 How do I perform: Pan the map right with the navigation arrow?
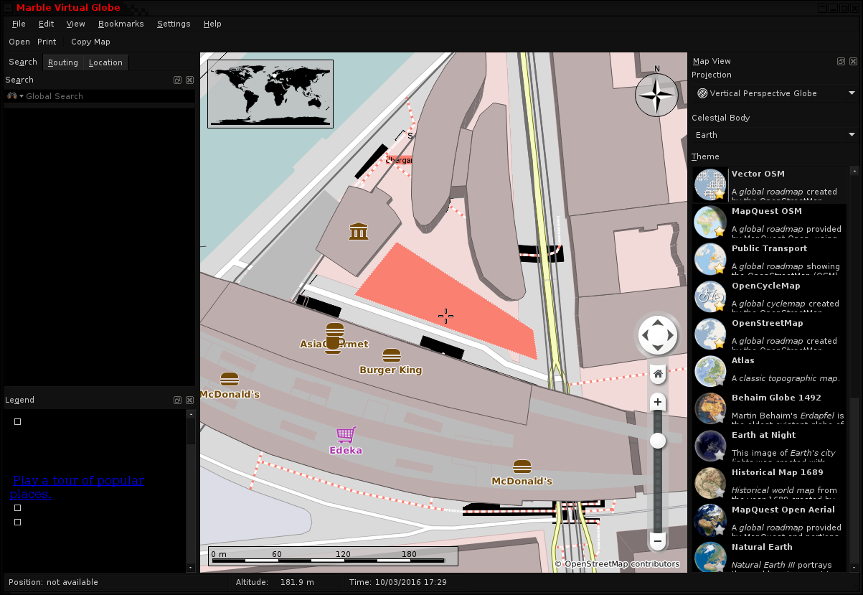[670, 335]
